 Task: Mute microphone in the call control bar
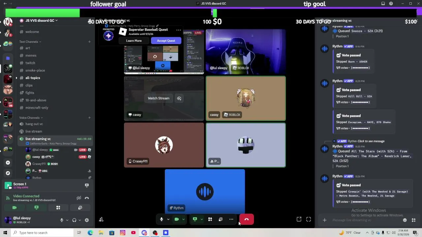[x=162, y=219]
